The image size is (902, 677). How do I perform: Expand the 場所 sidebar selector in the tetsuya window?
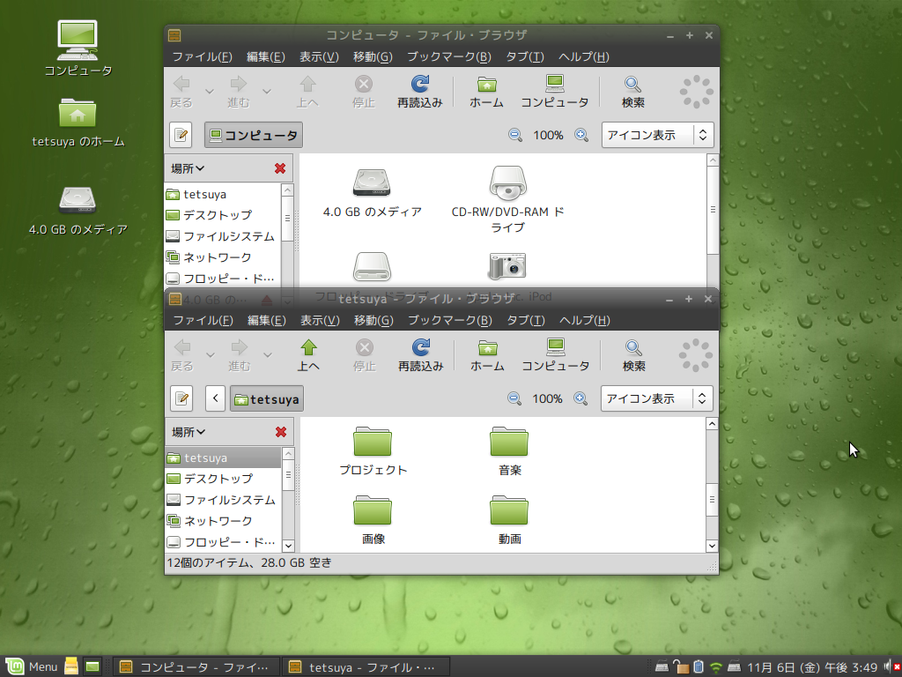[189, 432]
